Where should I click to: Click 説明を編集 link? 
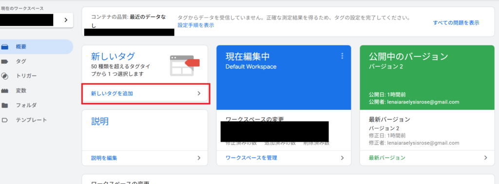click(x=104, y=158)
